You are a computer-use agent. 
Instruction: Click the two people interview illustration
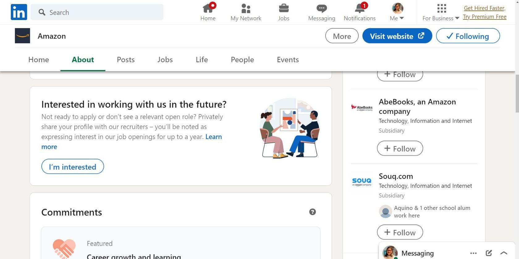[x=289, y=128]
